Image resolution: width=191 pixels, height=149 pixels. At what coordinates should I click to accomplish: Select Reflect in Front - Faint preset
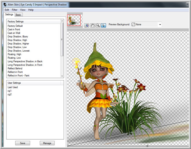pyautogui.click(x=19, y=75)
